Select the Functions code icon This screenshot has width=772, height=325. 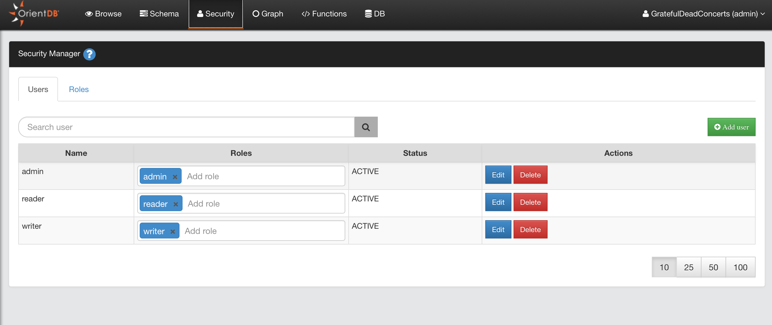(x=306, y=13)
